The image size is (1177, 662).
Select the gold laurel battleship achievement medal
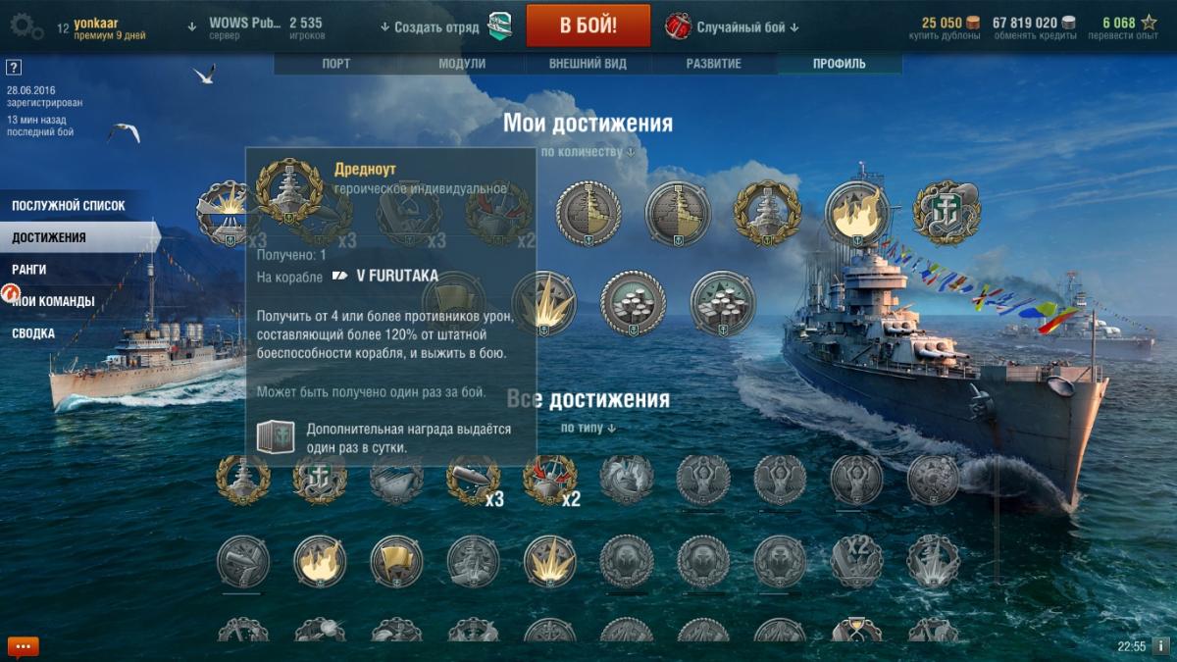point(768,213)
